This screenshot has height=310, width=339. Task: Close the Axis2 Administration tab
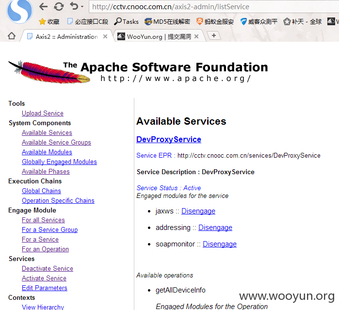[x=105, y=36]
